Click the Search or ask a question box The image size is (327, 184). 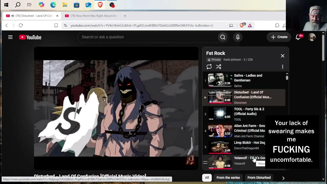pos(148,37)
